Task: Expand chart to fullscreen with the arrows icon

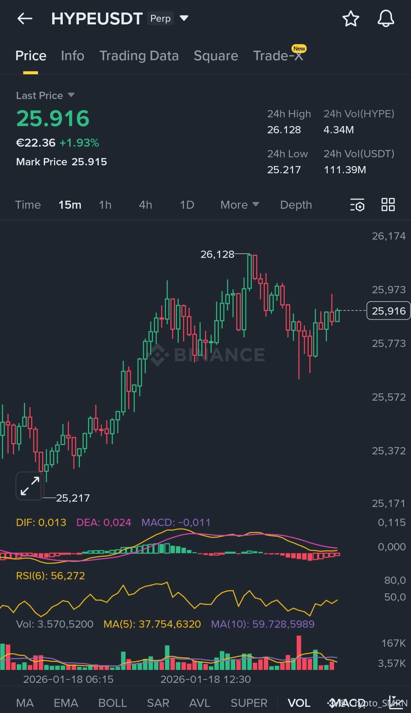Action: (x=30, y=486)
